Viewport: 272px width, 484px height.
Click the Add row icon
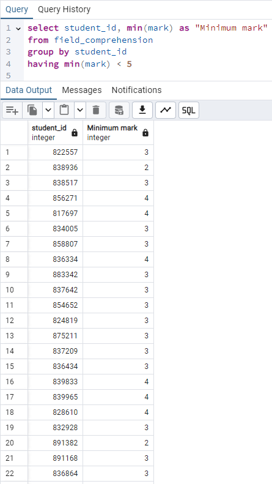(x=12, y=110)
